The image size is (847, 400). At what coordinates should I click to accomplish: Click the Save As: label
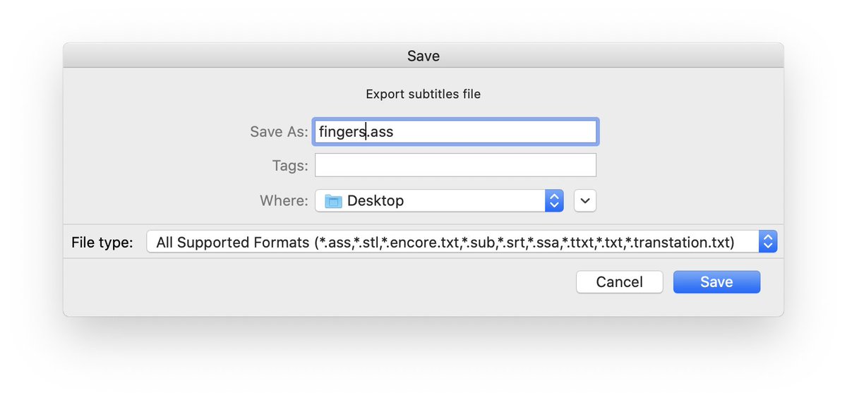tap(279, 132)
